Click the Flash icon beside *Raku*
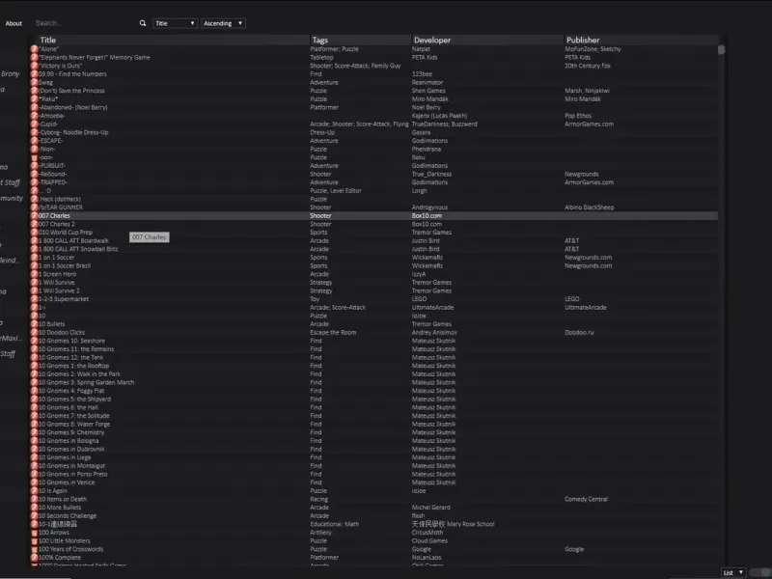 pyautogui.click(x=35, y=99)
